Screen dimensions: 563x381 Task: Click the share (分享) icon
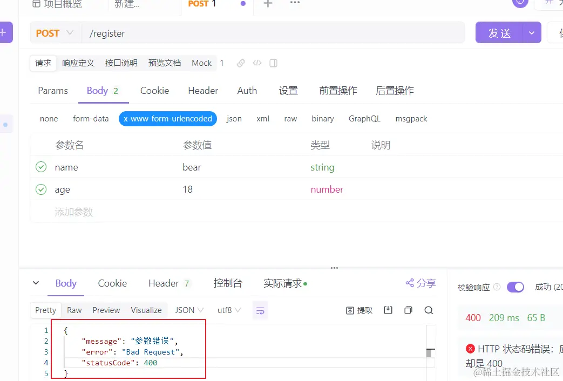(420, 283)
